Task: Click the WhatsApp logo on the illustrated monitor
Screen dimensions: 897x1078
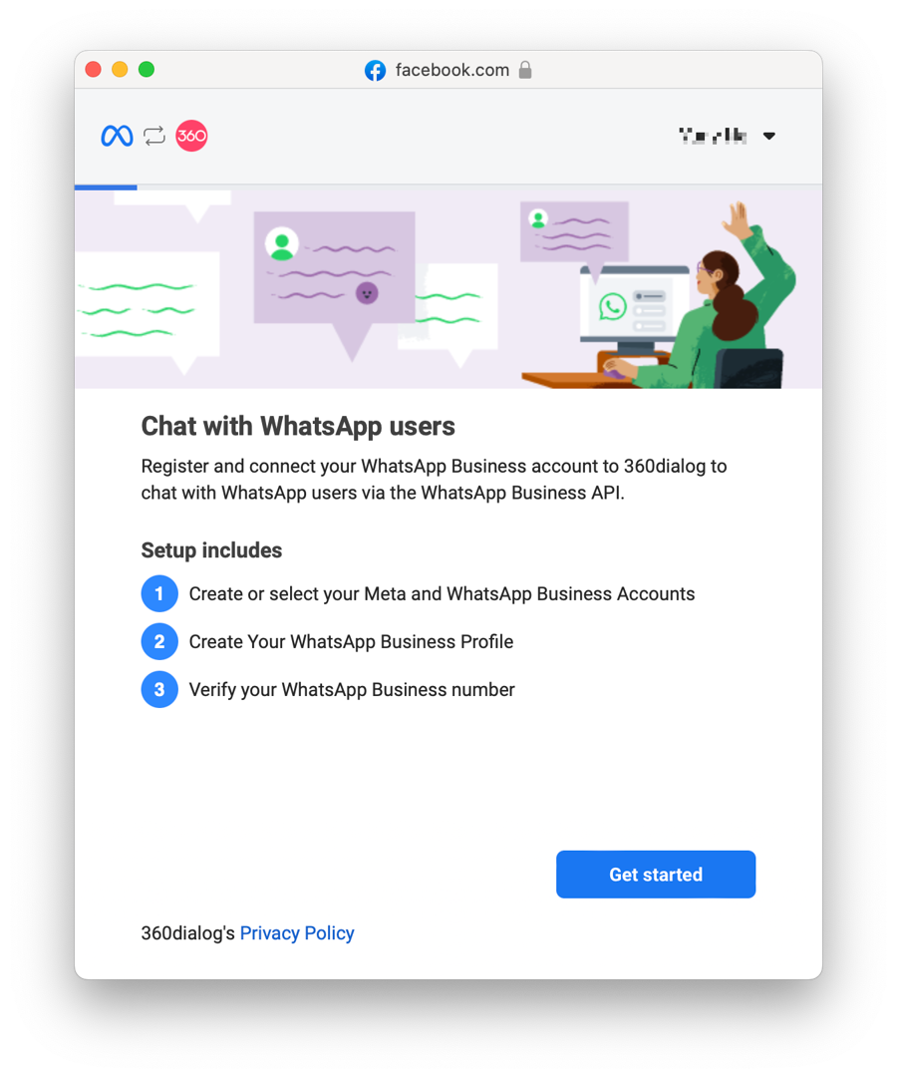Action: (612, 306)
